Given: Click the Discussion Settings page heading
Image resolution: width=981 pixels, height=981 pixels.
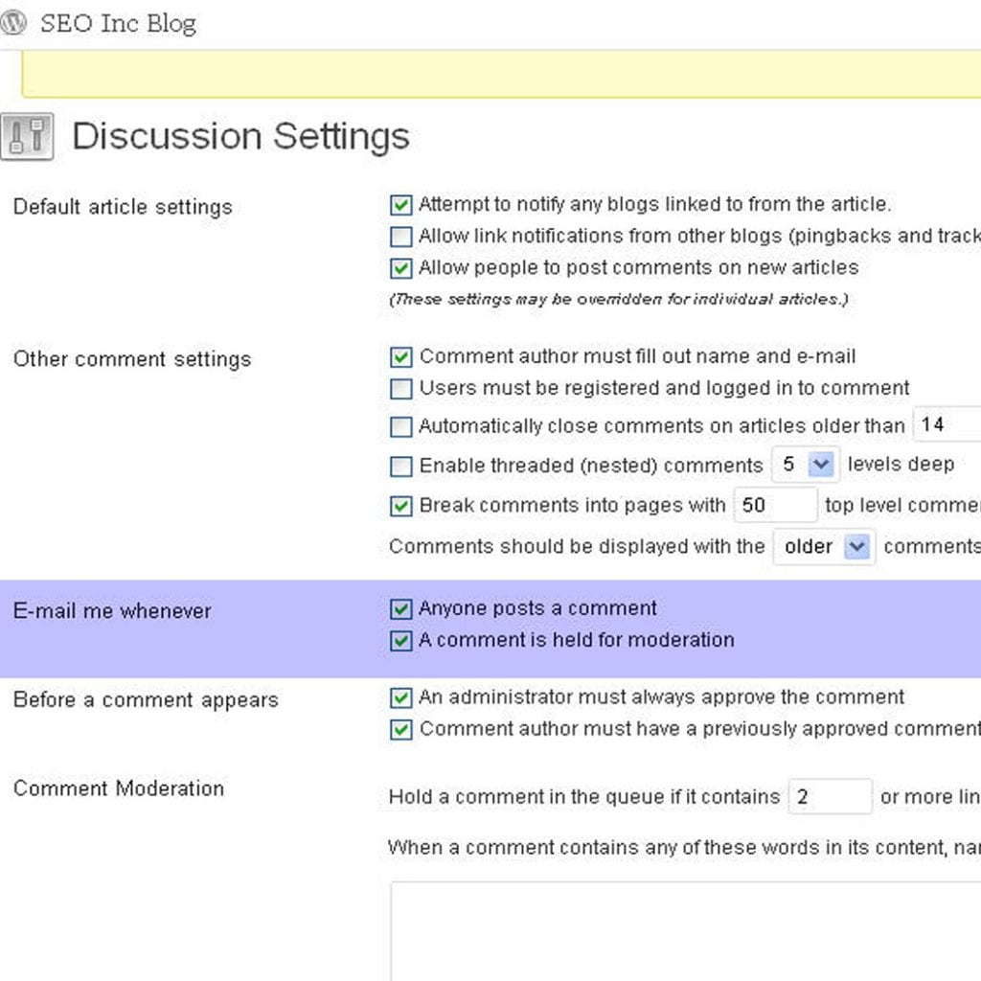Looking at the screenshot, I should click(x=240, y=136).
